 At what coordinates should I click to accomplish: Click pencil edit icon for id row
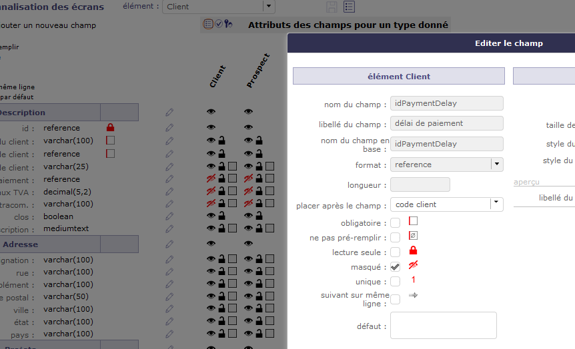(x=169, y=127)
